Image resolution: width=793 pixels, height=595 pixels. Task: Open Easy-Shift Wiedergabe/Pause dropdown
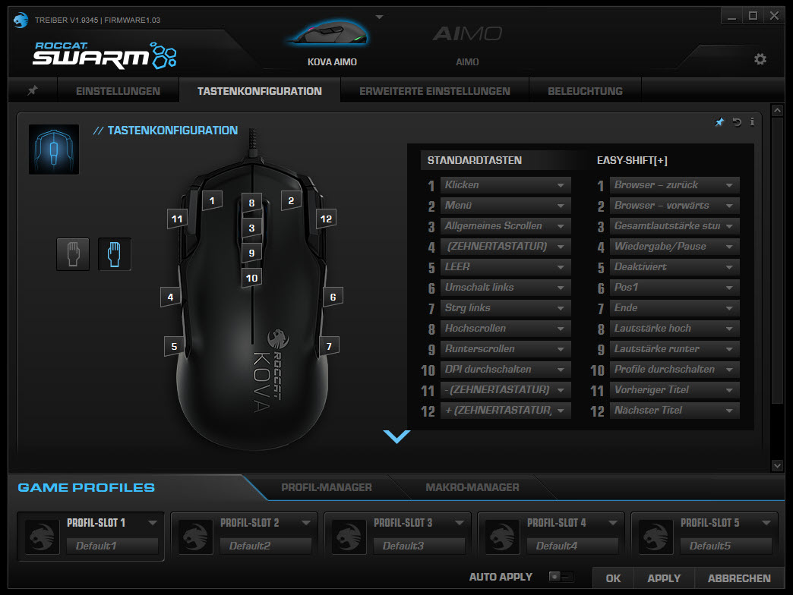675,247
